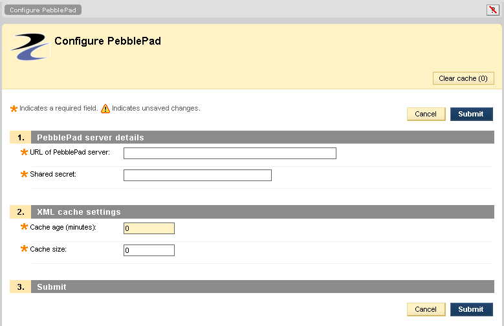Click the asterisk beside URL of PebblePad server

coord(24,152)
